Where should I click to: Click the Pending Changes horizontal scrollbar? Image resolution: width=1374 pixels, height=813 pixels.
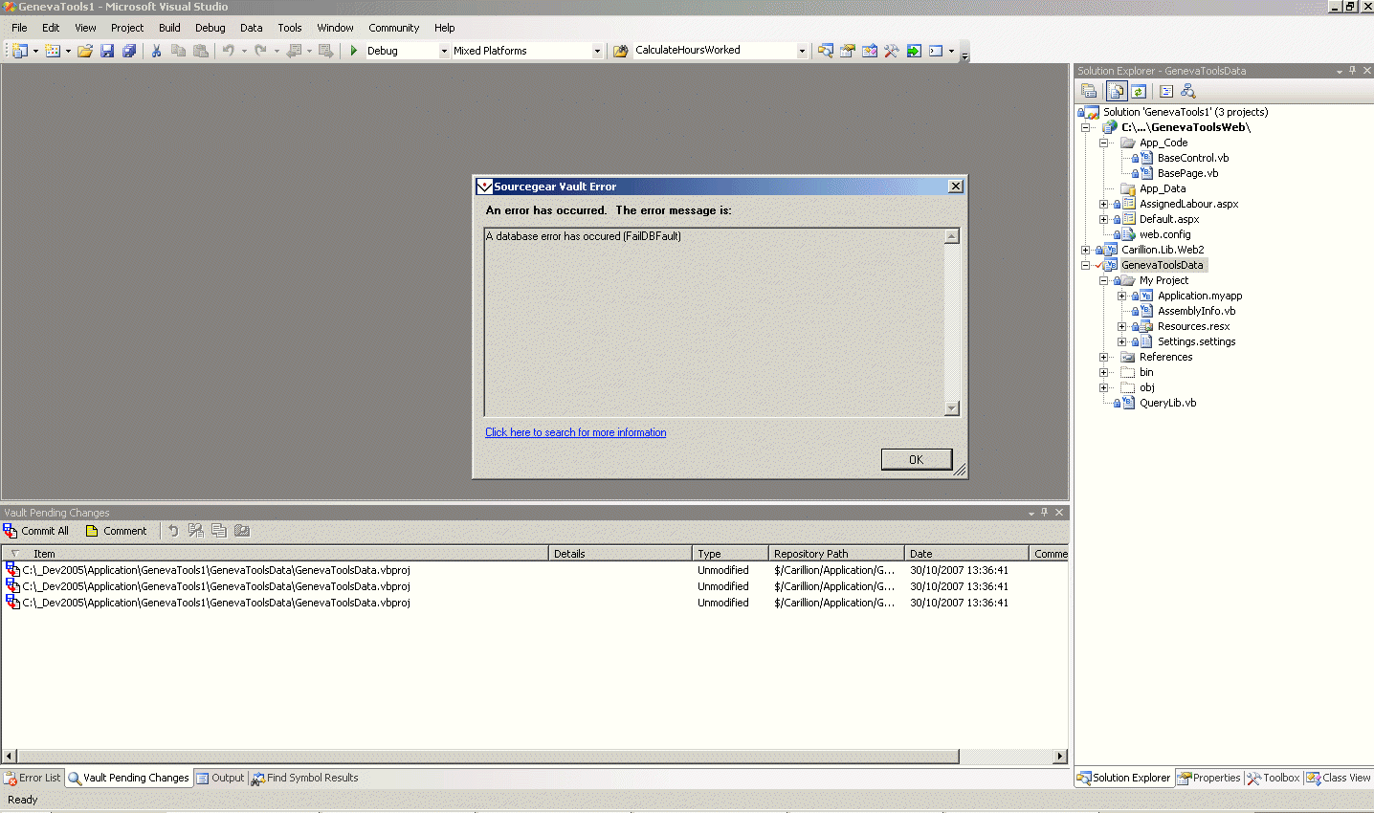pos(487,757)
